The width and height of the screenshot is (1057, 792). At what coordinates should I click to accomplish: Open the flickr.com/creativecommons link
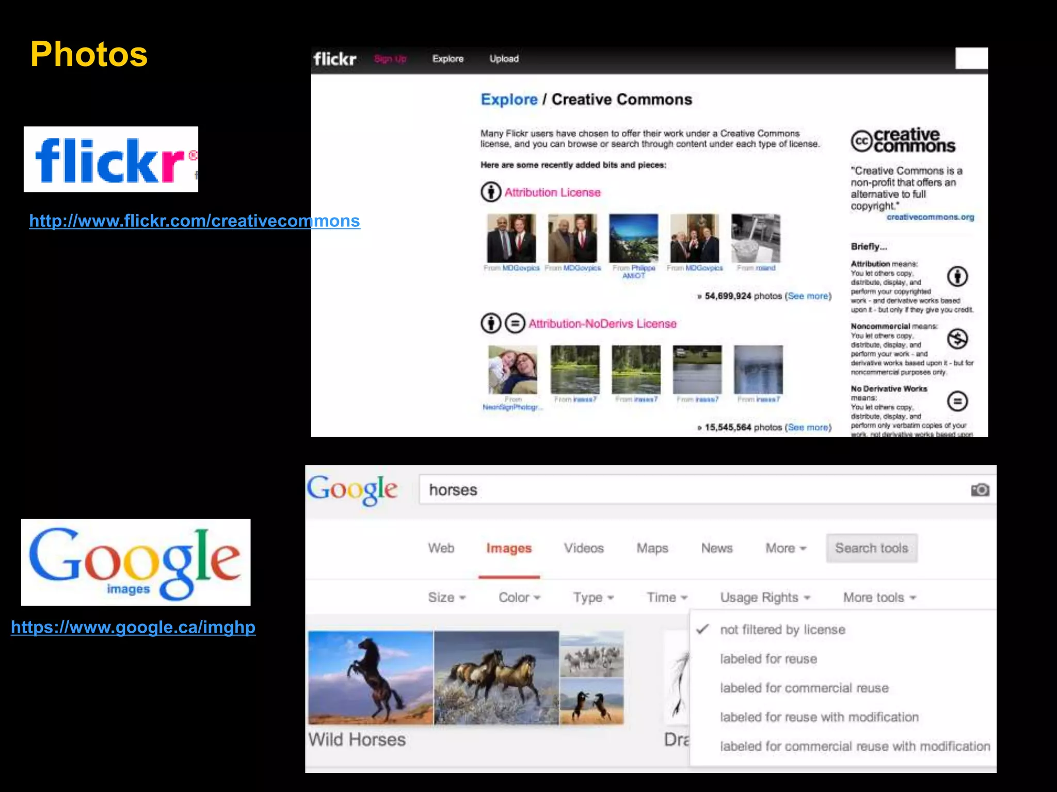click(x=194, y=221)
